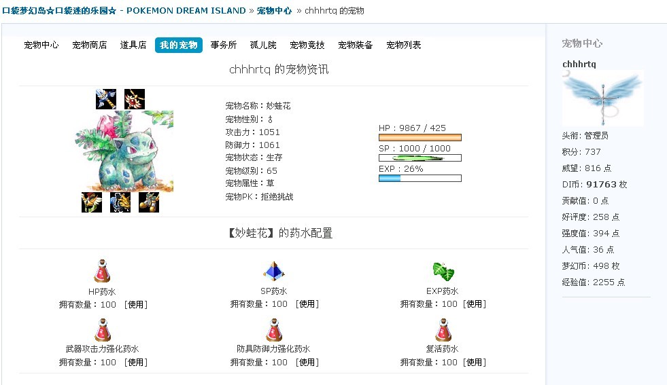This screenshot has height=385, width=667.
Task: Use the 复活药水 via [使用] link
Action: (x=475, y=363)
